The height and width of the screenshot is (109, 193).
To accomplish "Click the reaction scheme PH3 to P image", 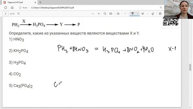I will pos(46,24).
